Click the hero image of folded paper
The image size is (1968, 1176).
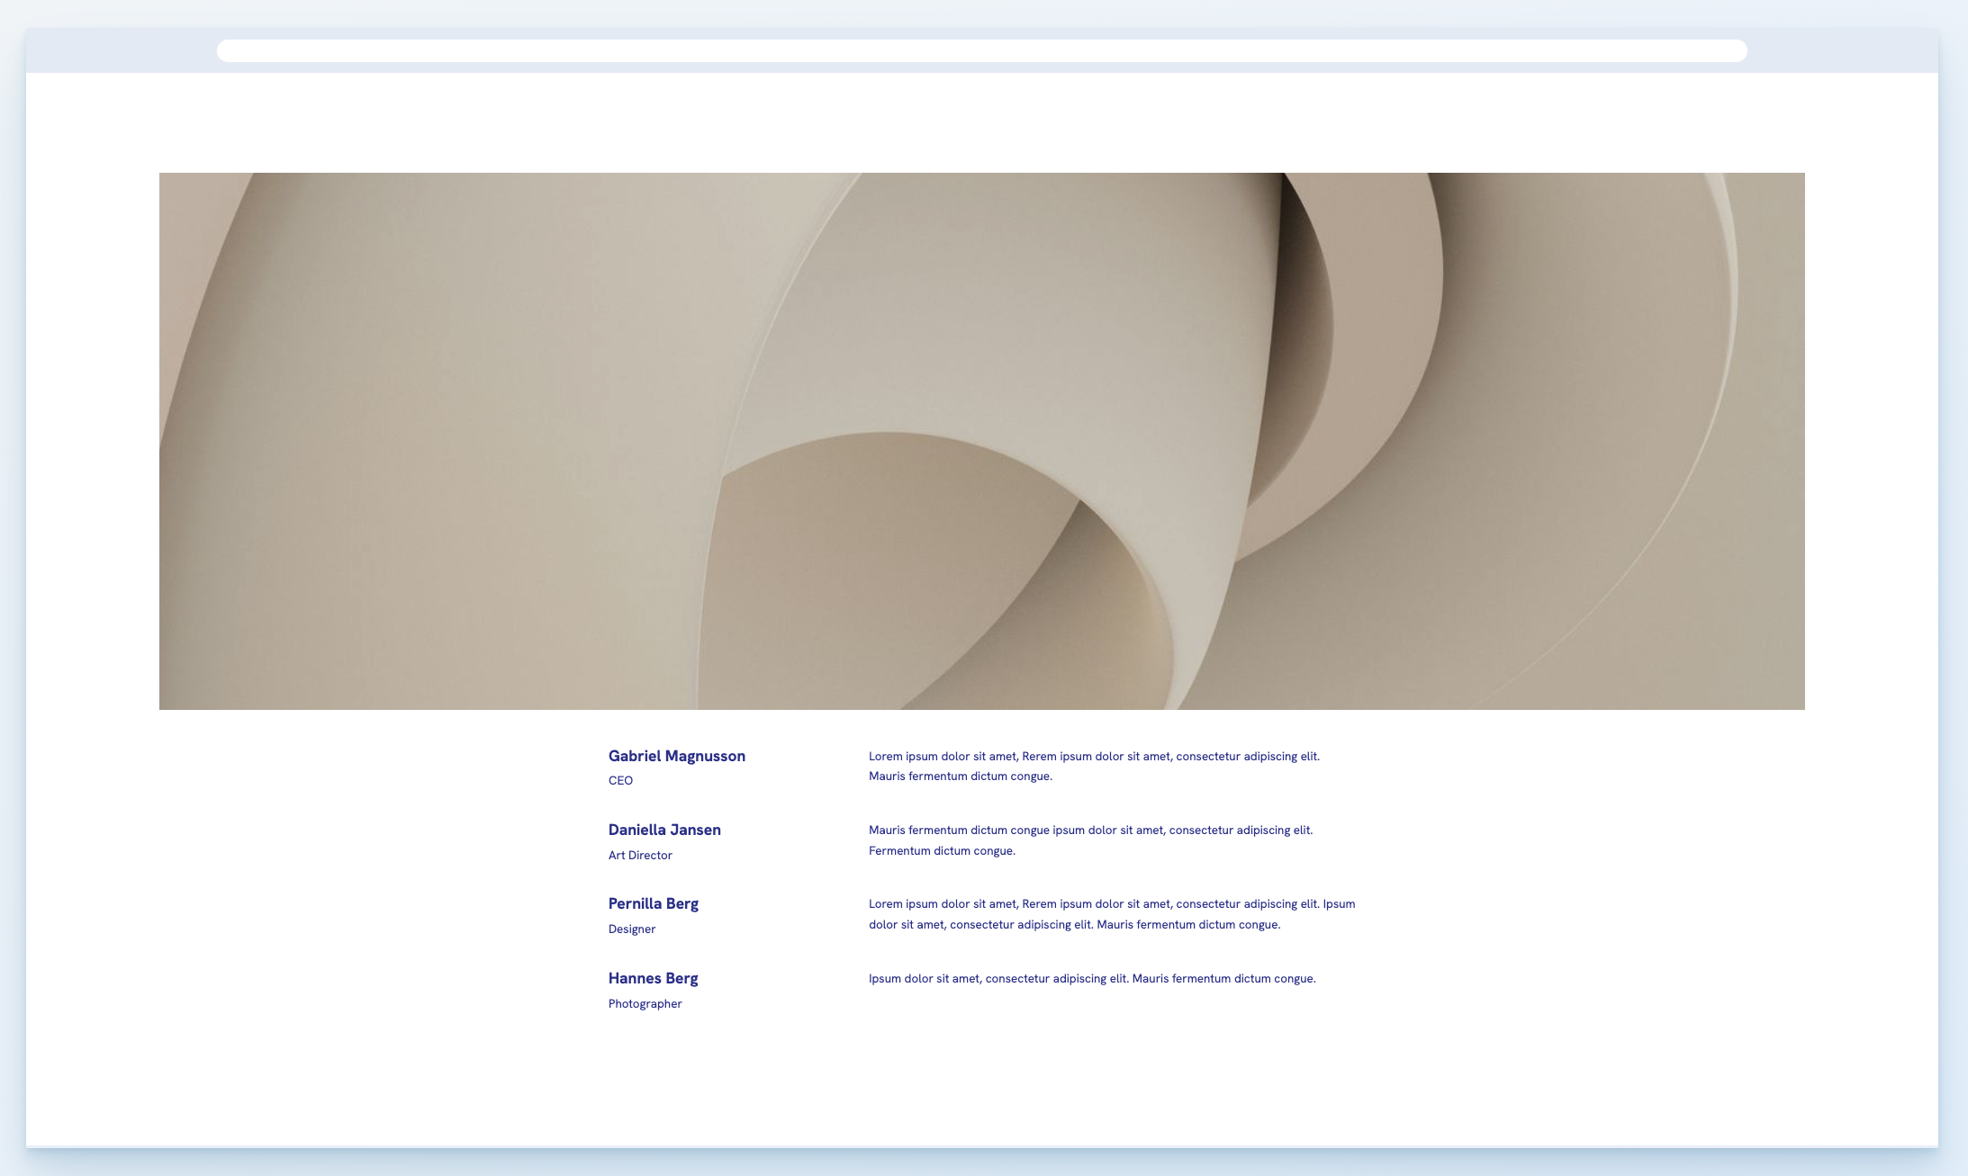click(981, 441)
